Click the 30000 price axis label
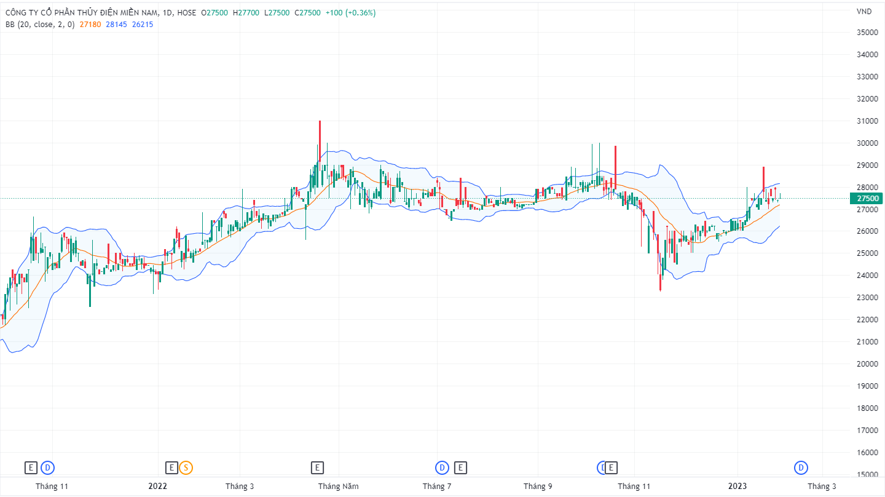This screenshot has width=885, height=497. pos(867,143)
